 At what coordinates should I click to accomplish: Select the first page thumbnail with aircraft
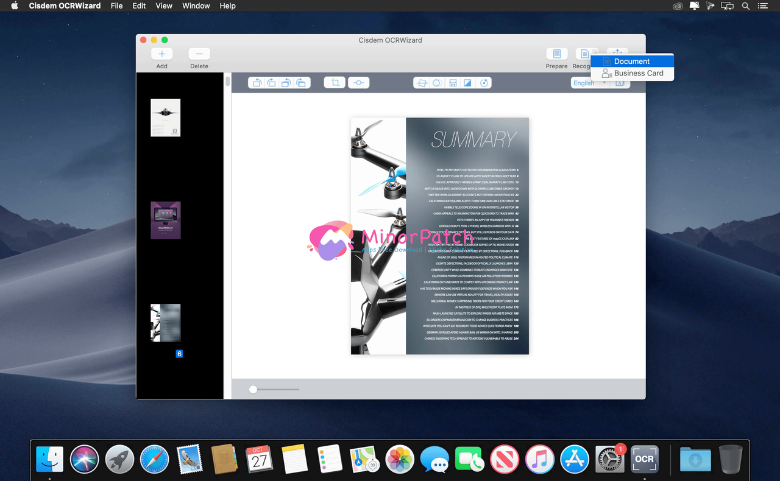[x=166, y=118]
